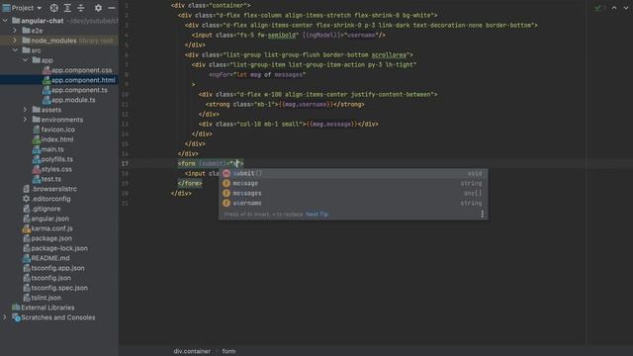
Task: Expand the node_modules folder
Action: [x=16, y=41]
